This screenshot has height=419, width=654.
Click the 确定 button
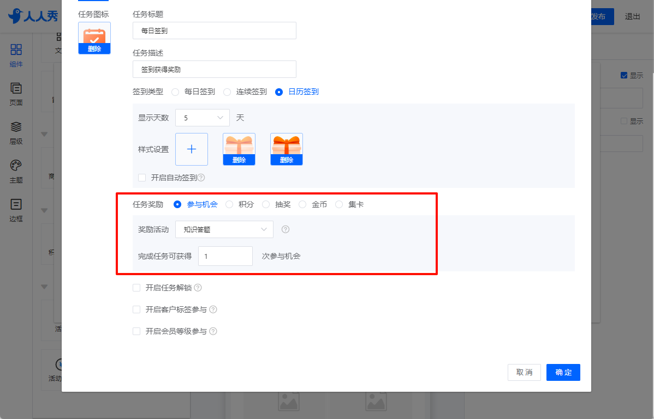563,372
